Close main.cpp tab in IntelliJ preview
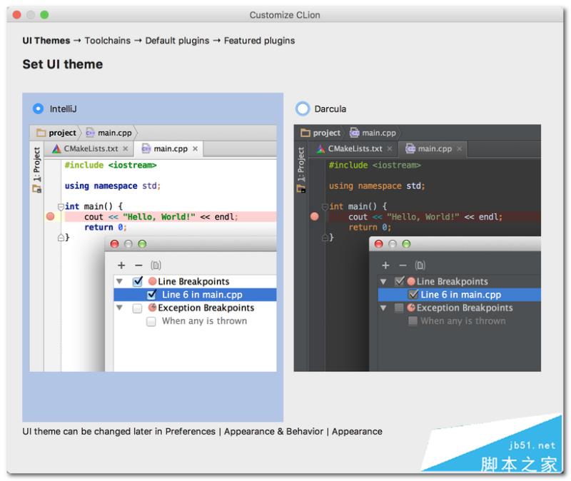Viewport: 571px width, 481px height. [x=195, y=148]
